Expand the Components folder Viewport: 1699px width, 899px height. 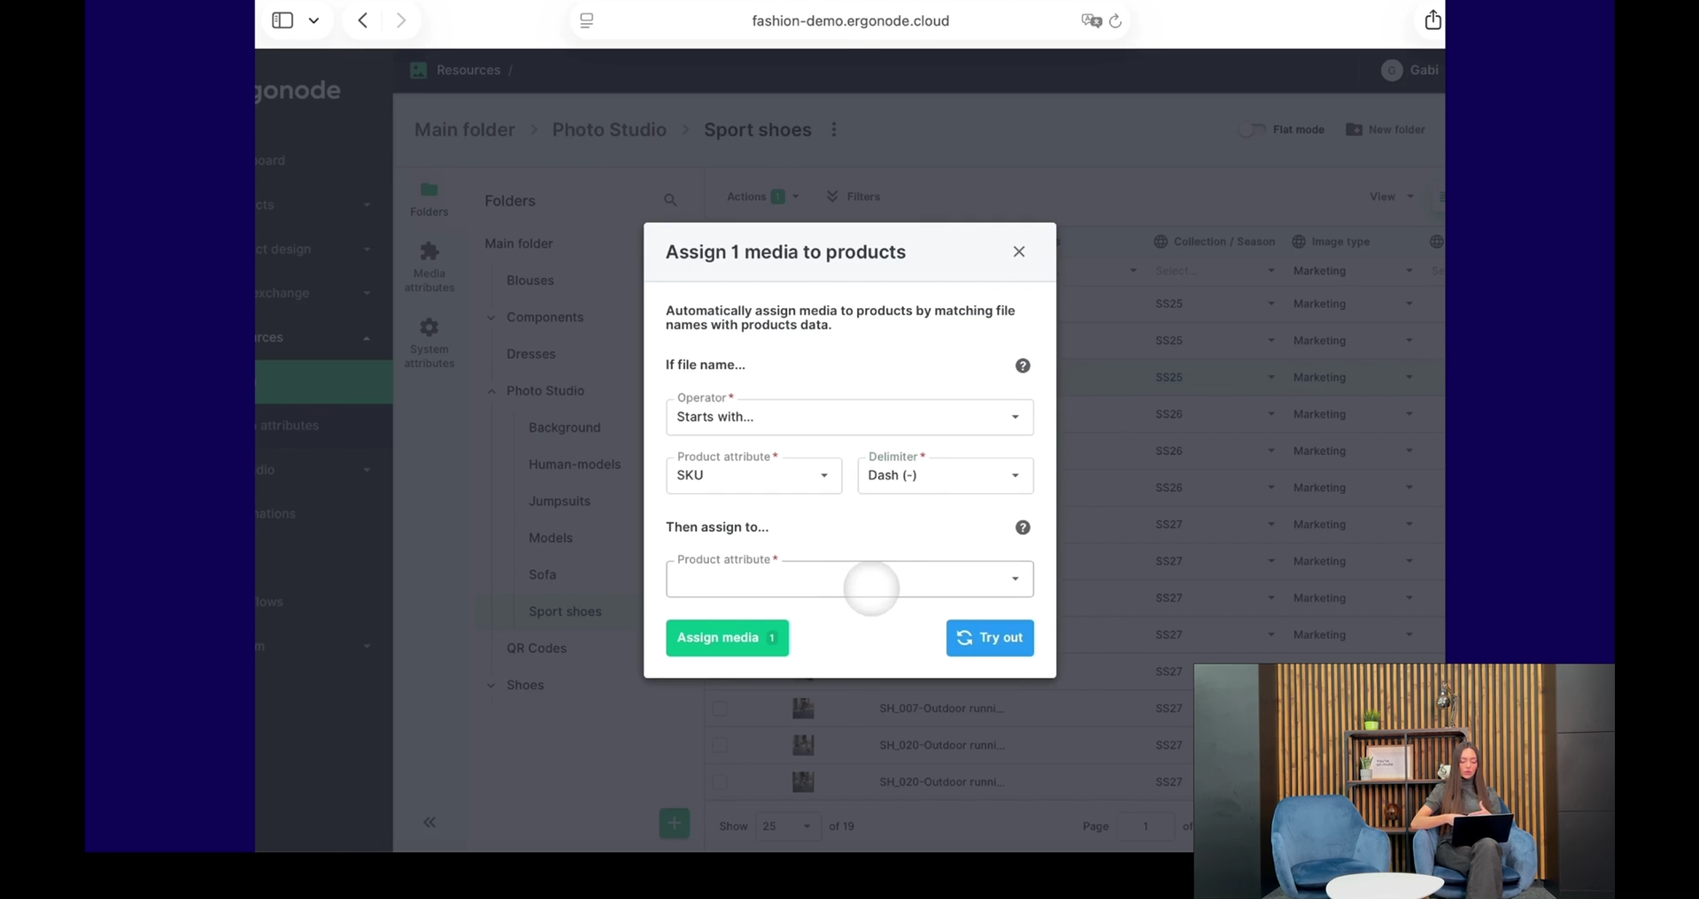[490, 318]
